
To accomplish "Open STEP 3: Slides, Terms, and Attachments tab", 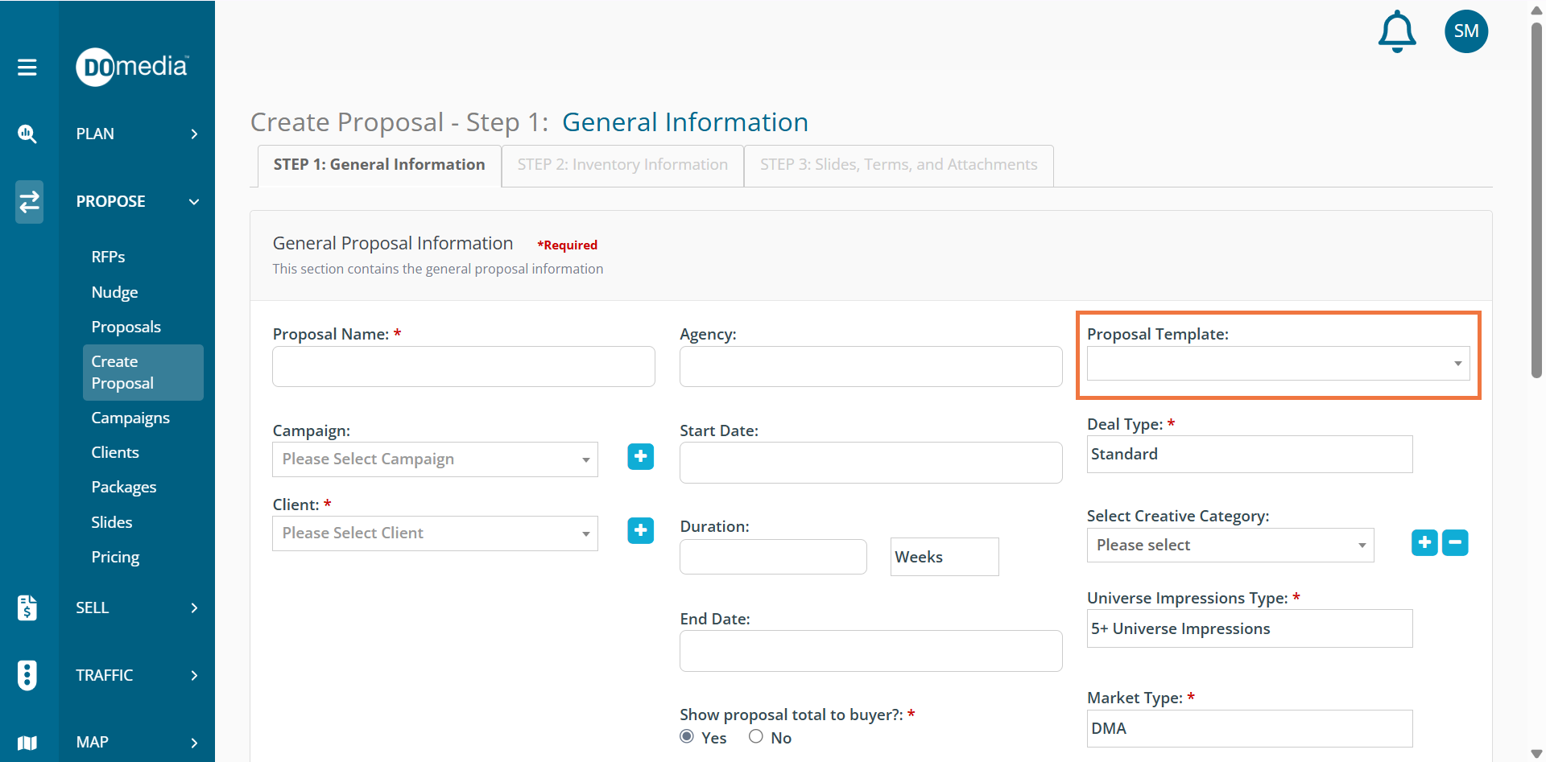I will 899,165.
